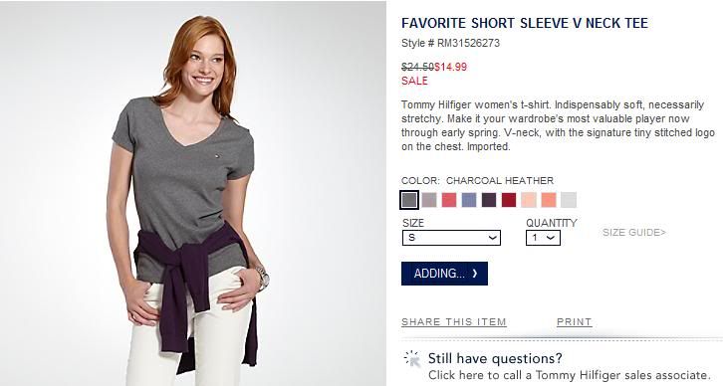The width and height of the screenshot is (723, 386).
Task: Click the Adding... cart button
Action: tap(444, 274)
